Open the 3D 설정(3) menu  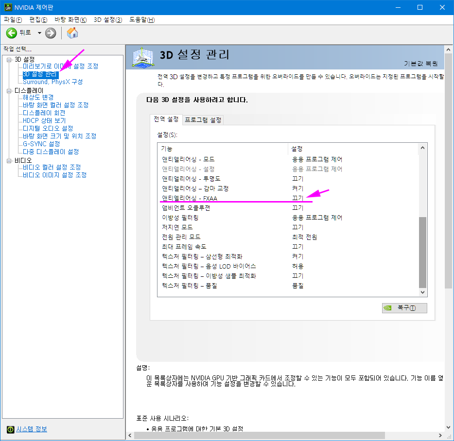coord(108,20)
